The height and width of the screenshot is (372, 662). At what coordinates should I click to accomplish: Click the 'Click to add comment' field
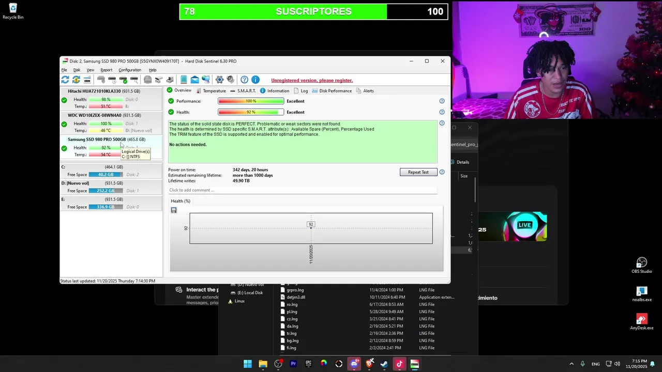pos(303,190)
